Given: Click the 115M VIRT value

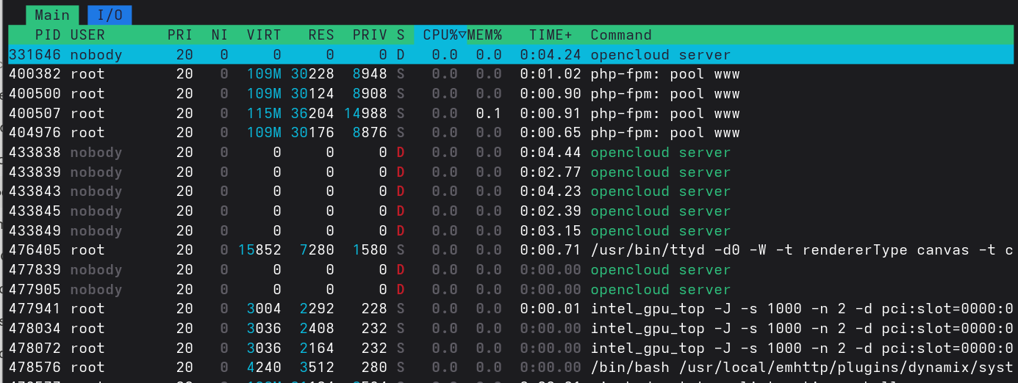Looking at the screenshot, I should click(264, 113).
